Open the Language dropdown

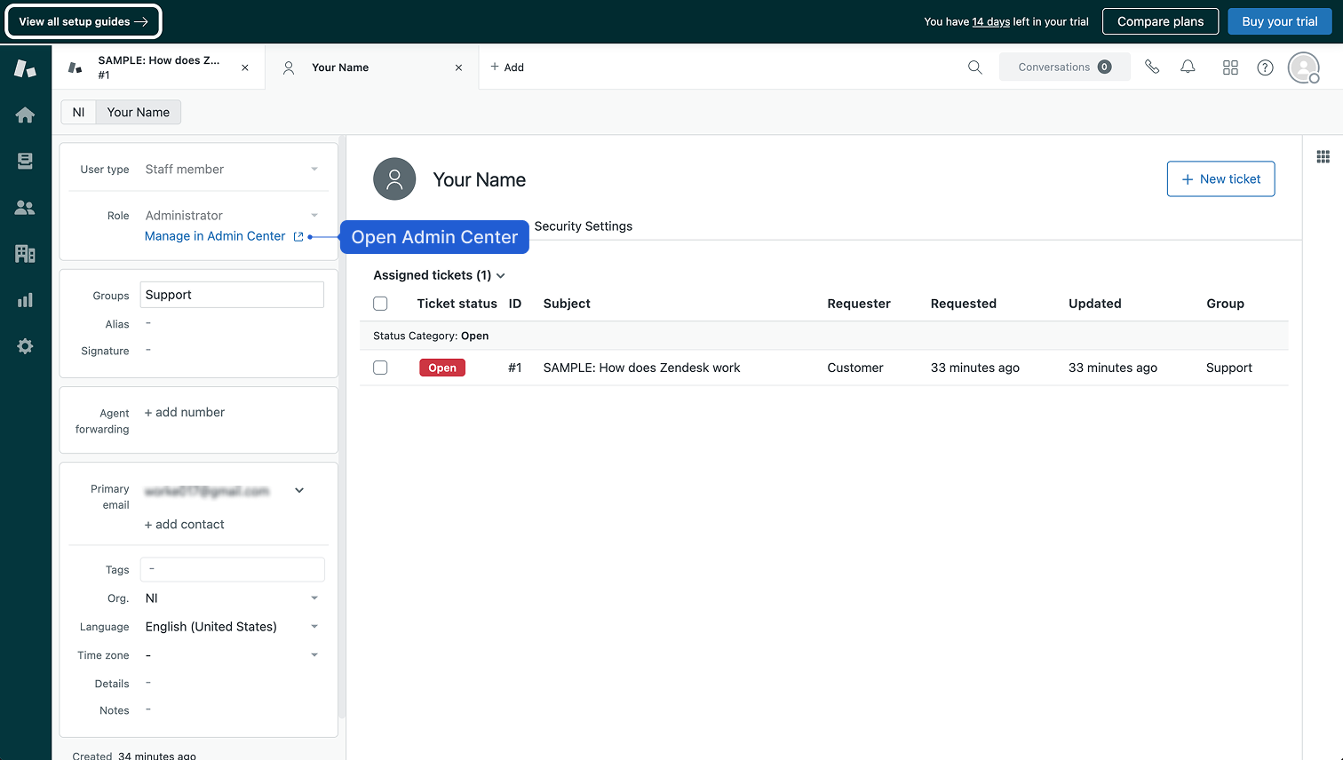(232, 627)
